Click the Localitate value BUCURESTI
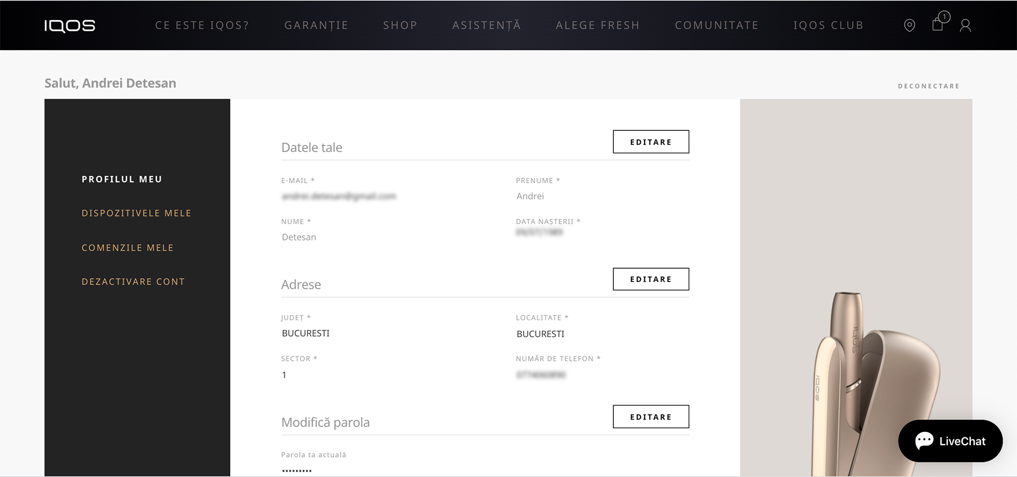 540,334
